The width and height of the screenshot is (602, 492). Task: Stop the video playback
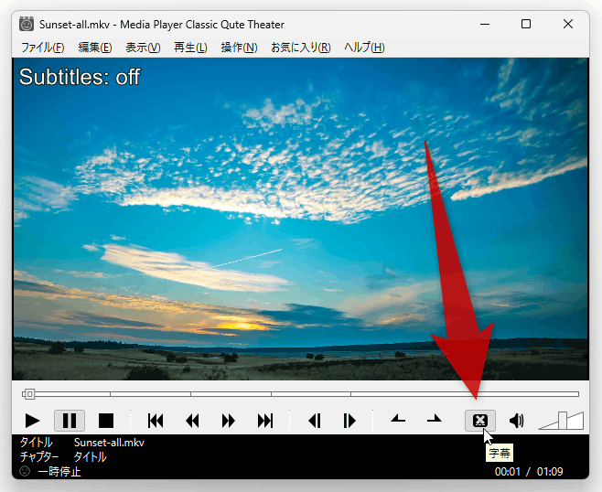point(106,421)
